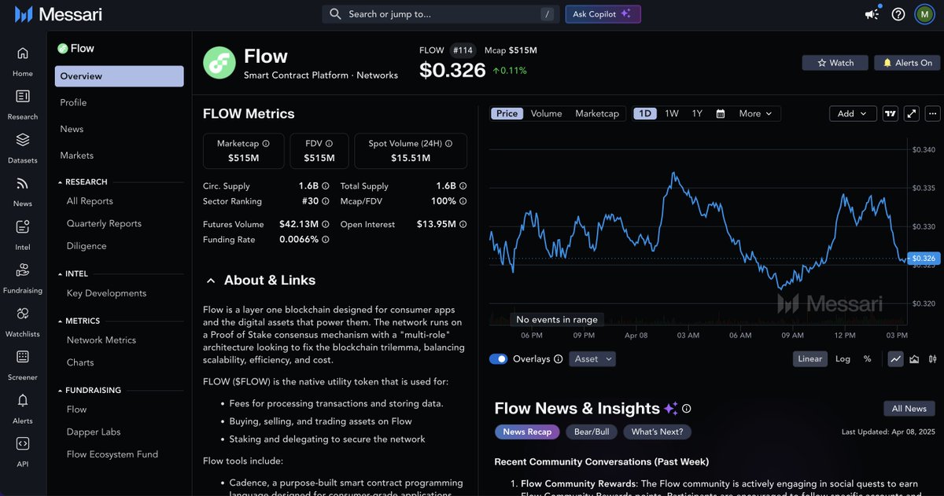Select the News Recap tab
Image resolution: width=944 pixels, height=496 pixels.
coord(527,432)
